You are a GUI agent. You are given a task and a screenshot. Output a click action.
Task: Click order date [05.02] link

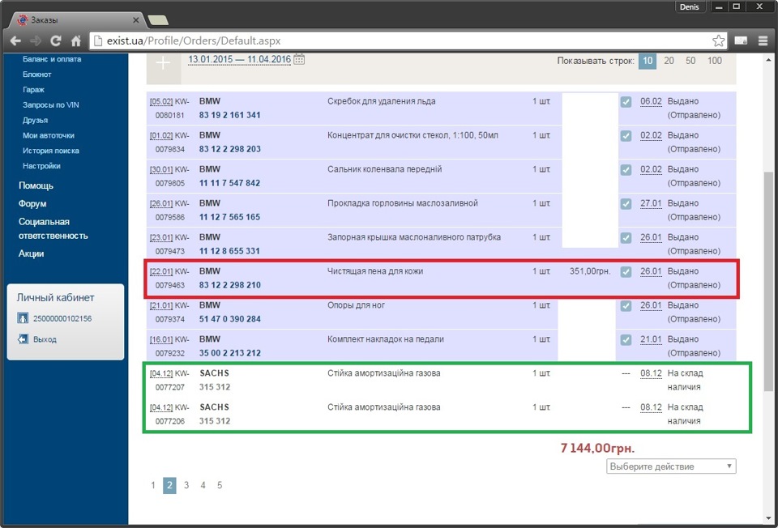pyautogui.click(x=161, y=102)
